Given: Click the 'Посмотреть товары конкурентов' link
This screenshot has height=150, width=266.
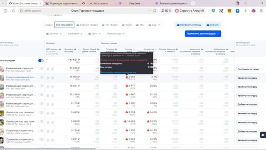Looking at the screenshot, I should (x=118, y=72).
